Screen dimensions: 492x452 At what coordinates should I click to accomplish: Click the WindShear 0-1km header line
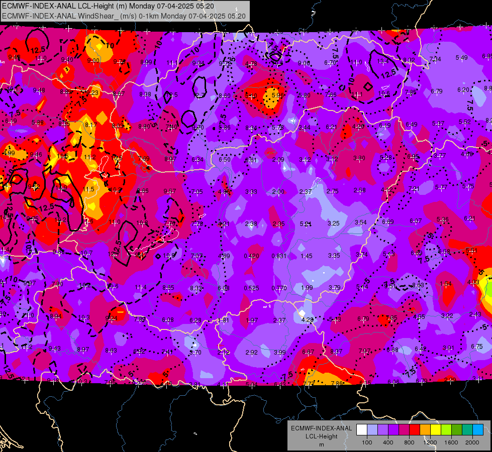point(124,16)
